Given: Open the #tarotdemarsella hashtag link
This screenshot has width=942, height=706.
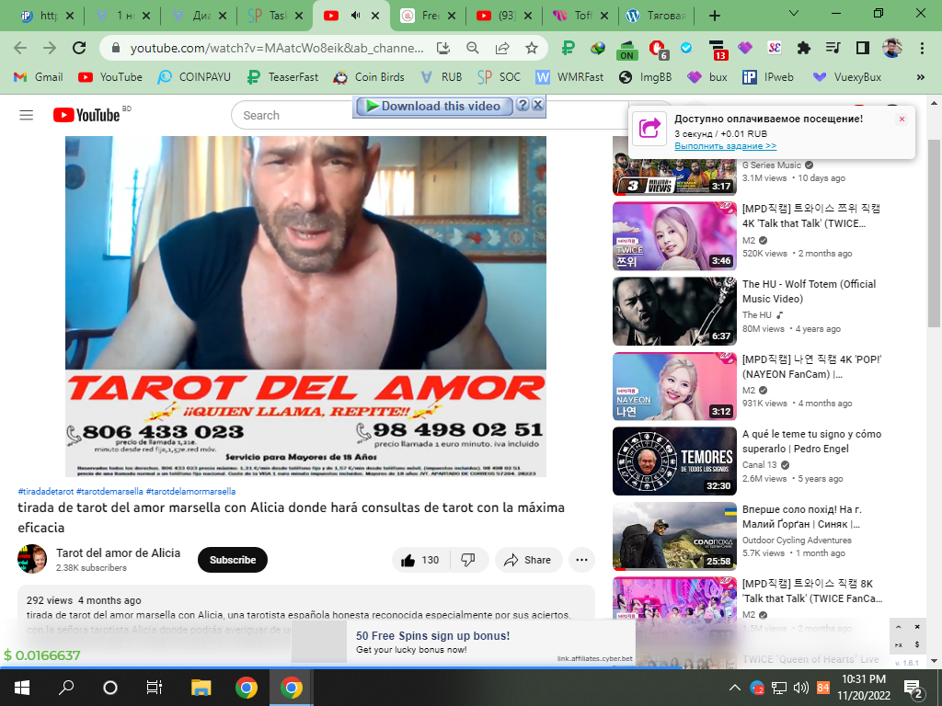Looking at the screenshot, I should coord(109,491).
